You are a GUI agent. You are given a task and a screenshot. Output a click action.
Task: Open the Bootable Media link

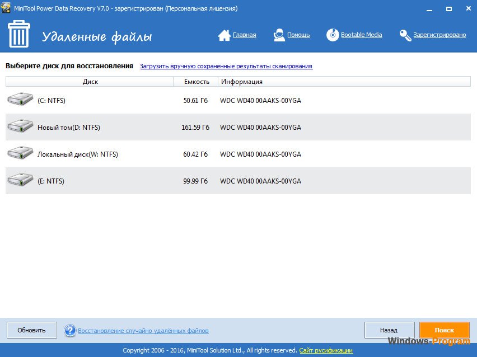click(x=362, y=35)
